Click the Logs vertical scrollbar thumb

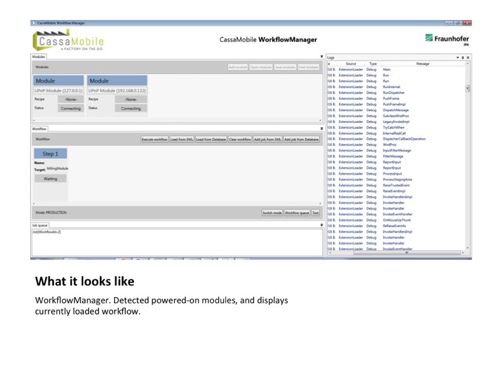point(468,88)
